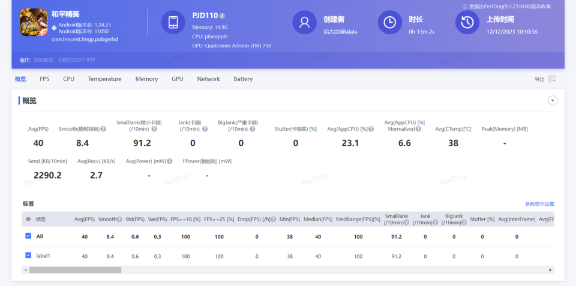The width and height of the screenshot is (576, 286).
Task: Click help icon in table BigJank column header
Action: 464,222
